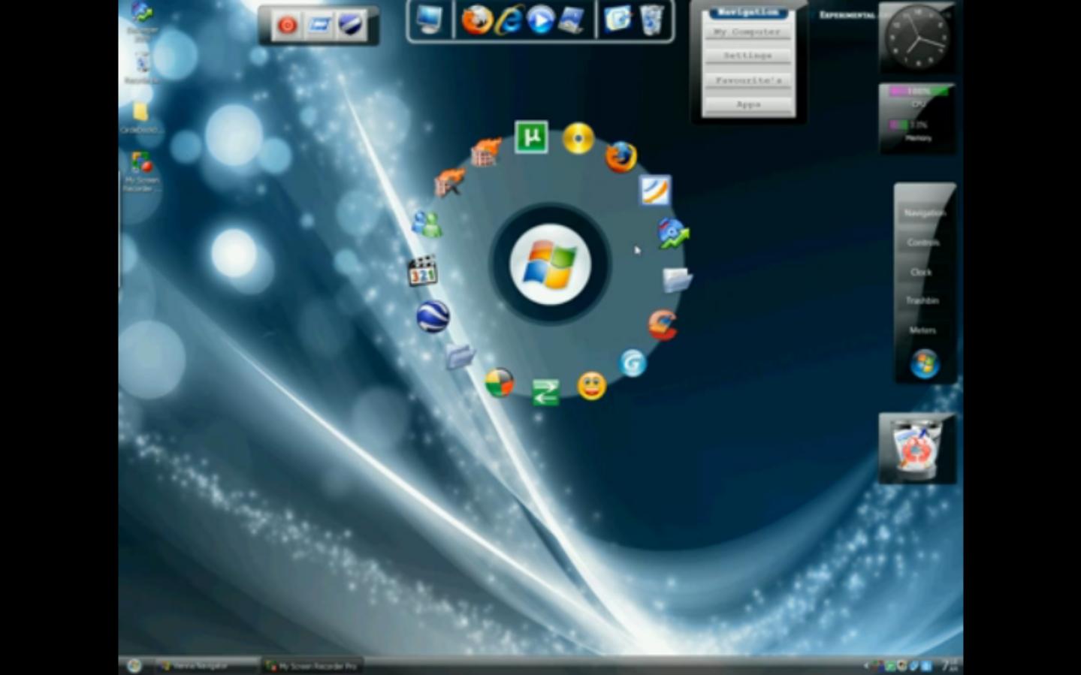
Task: Open CCleaner from the circular dock
Action: tap(663, 325)
